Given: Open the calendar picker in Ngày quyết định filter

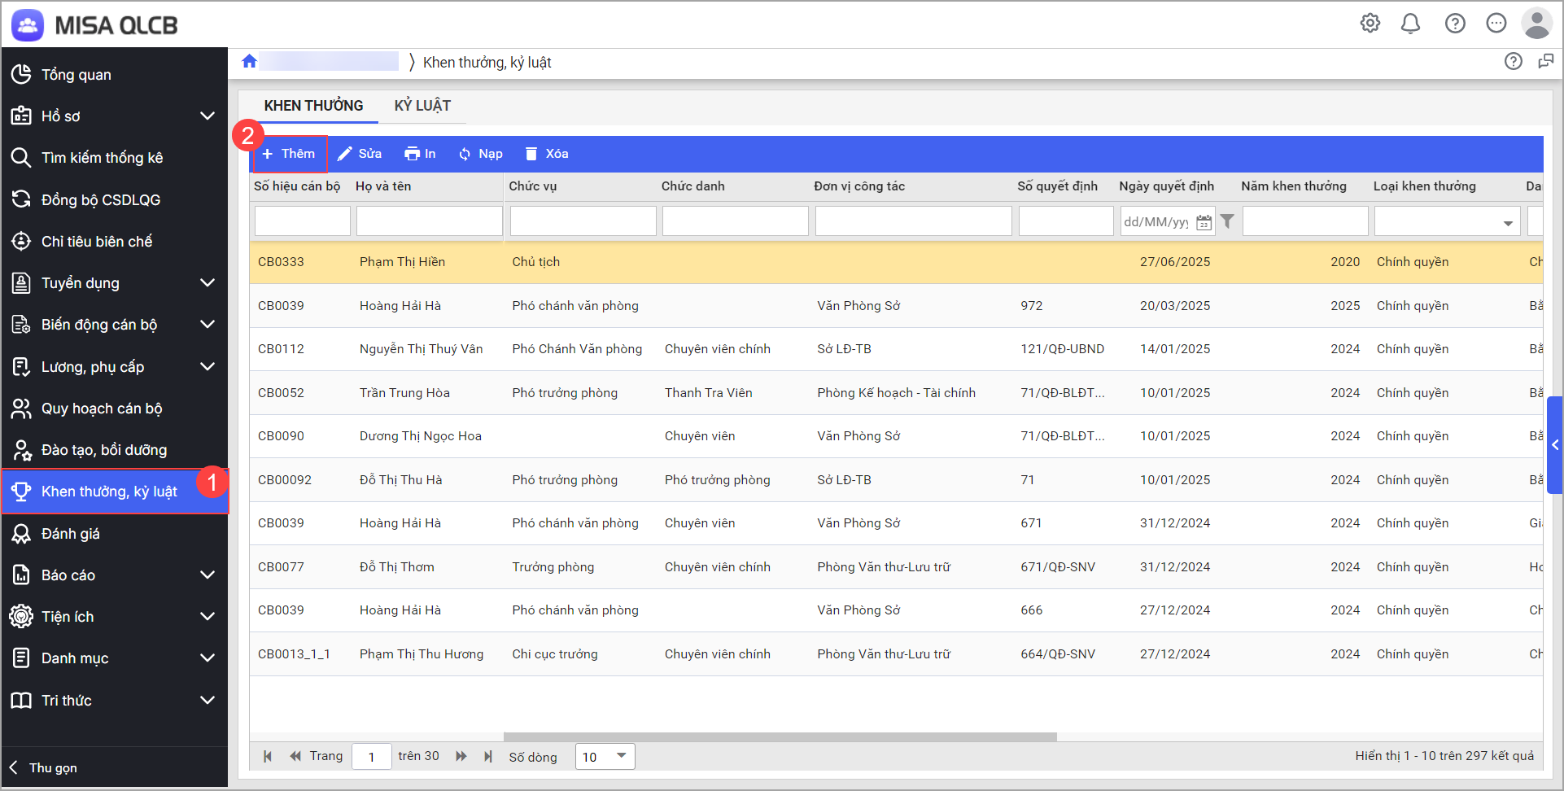Looking at the screenshot, I should (x=1204, y=222).
